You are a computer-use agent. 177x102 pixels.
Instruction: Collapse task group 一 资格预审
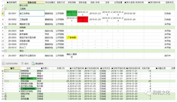(5, 71)
